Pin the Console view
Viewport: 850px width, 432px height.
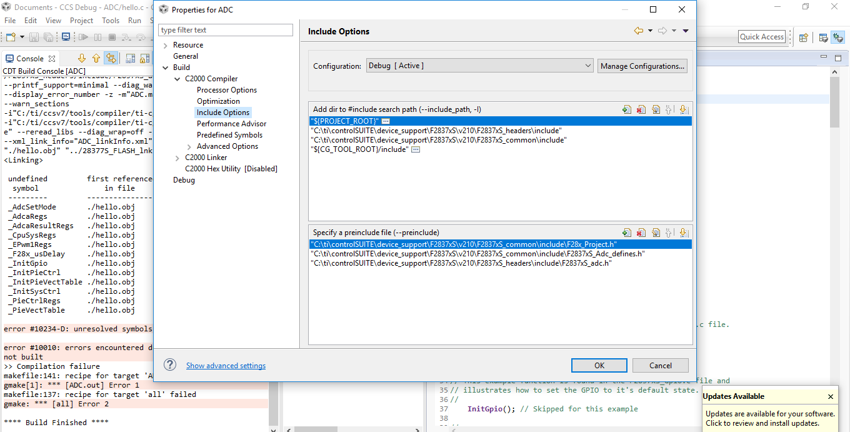pyautogui.click(x=129, y=58)
